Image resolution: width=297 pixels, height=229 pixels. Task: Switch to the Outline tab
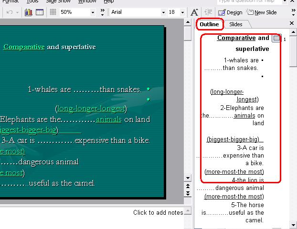click(x=209, y=24)
